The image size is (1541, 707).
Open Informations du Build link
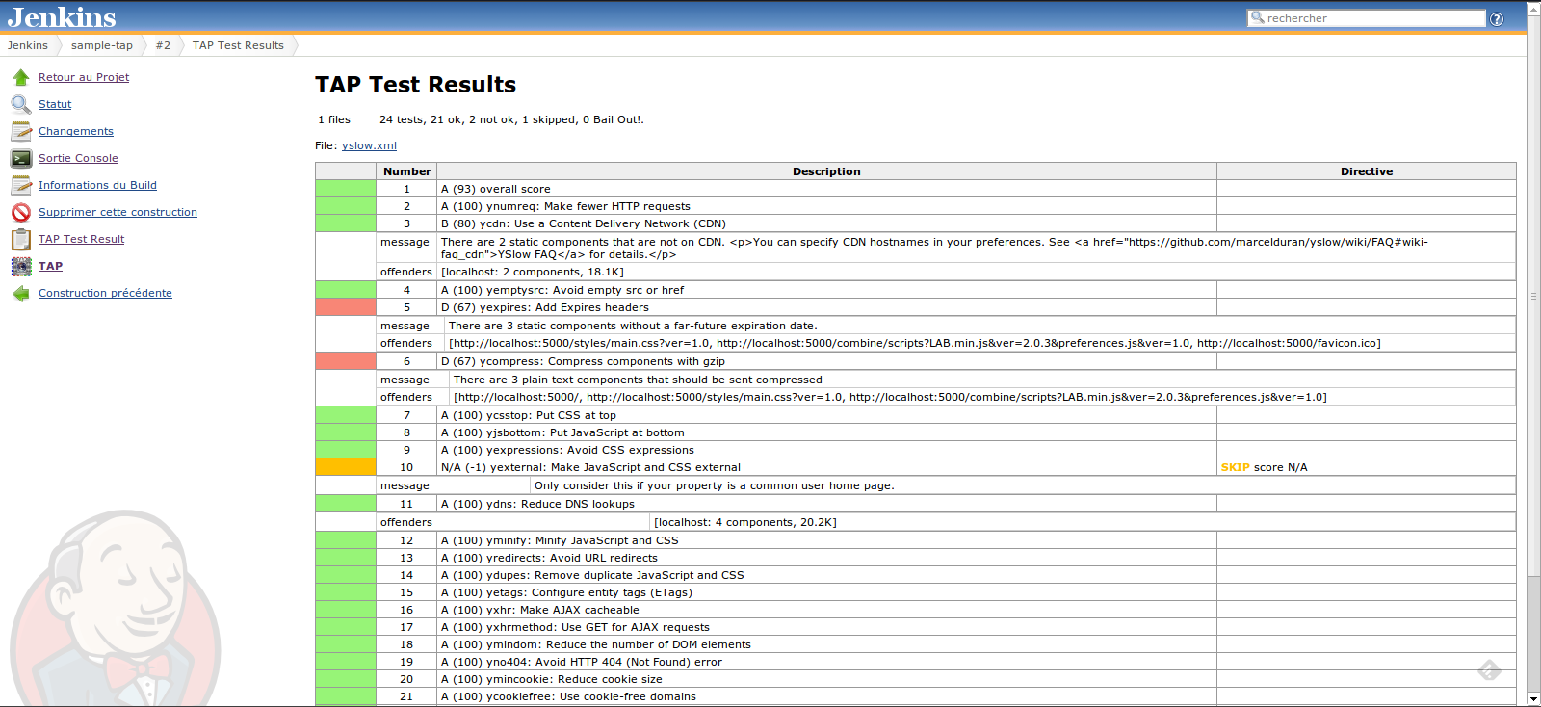[x=97, y=185]
